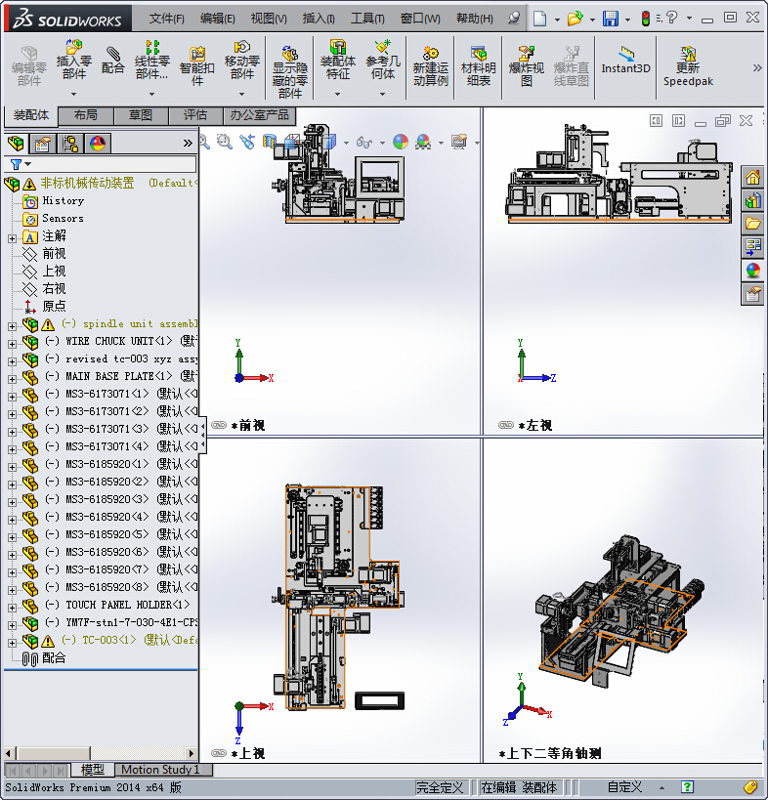
Task: Create Exploded View (爆炸视图)
Action: click(526, 53)
